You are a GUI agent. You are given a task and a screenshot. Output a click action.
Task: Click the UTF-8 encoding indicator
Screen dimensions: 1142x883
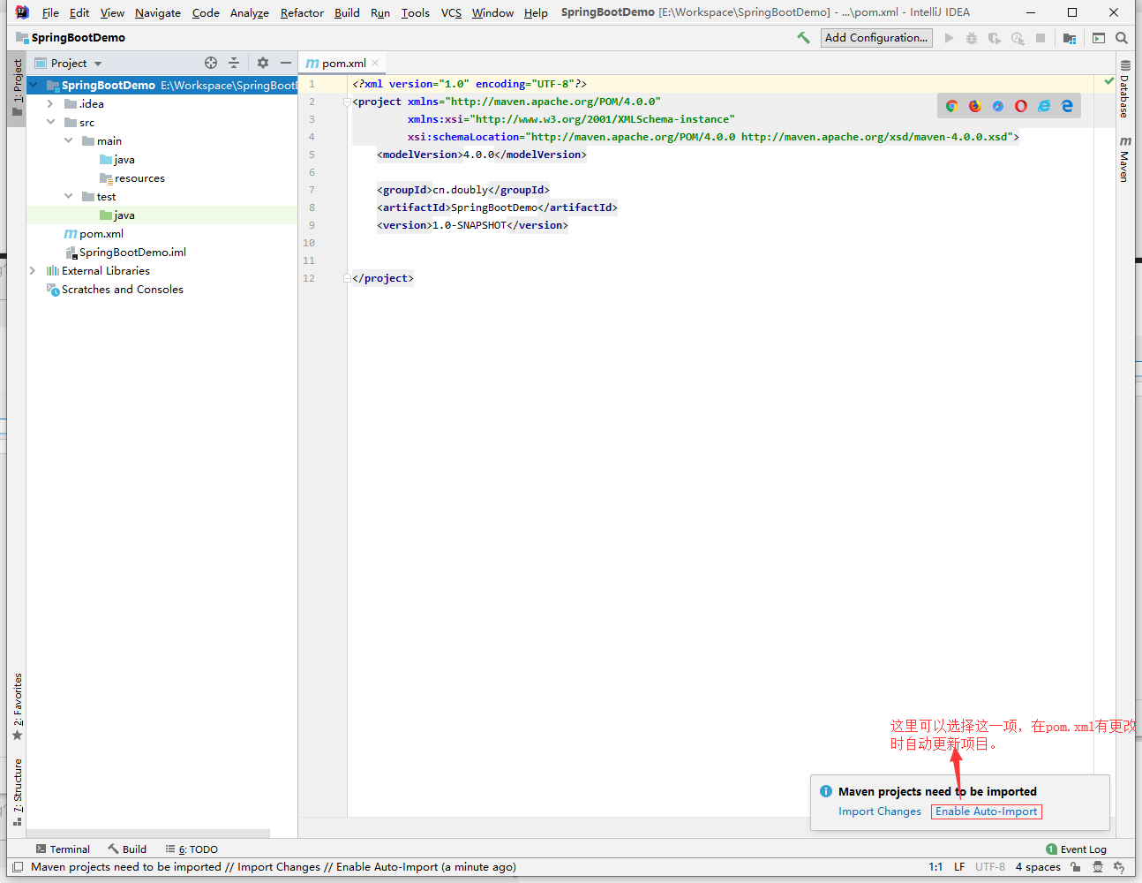(989, 866)
